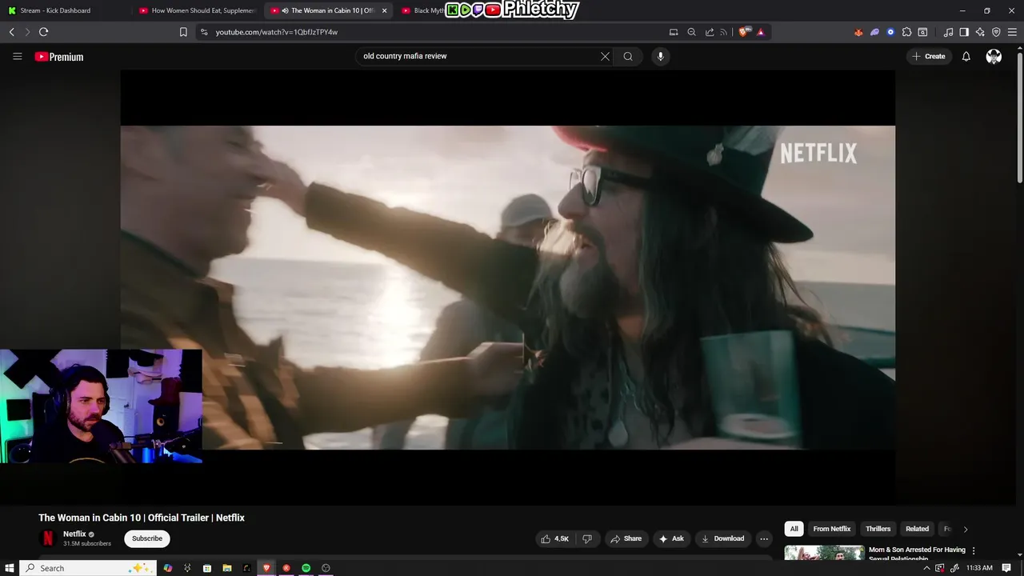Show hidden system tray icons

[926, 568]
